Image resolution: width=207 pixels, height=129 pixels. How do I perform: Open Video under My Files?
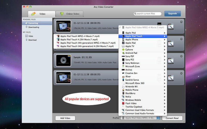pos(37,36)
